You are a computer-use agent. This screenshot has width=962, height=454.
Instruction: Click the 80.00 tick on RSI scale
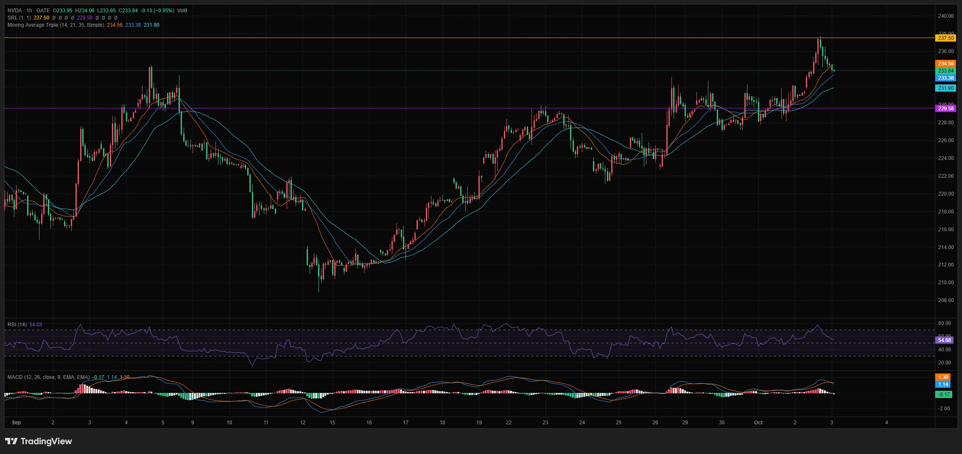[x=944, y=323]
